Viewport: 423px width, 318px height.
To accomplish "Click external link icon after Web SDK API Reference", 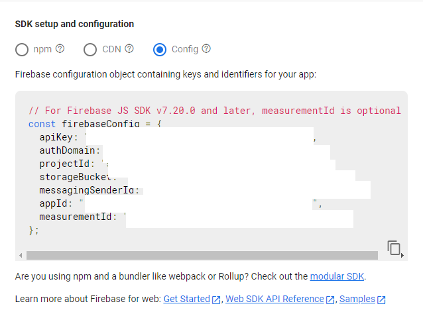I will pyautogui.click(x=330, y=299).
